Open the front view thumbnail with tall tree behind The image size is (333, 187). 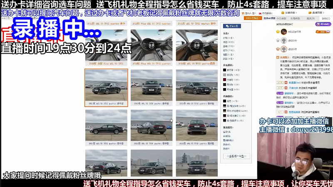click(196, 163)
